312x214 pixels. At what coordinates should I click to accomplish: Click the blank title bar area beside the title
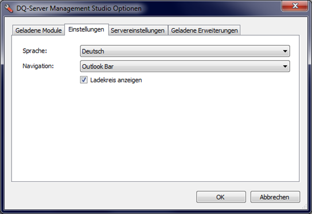click(211, 9)
